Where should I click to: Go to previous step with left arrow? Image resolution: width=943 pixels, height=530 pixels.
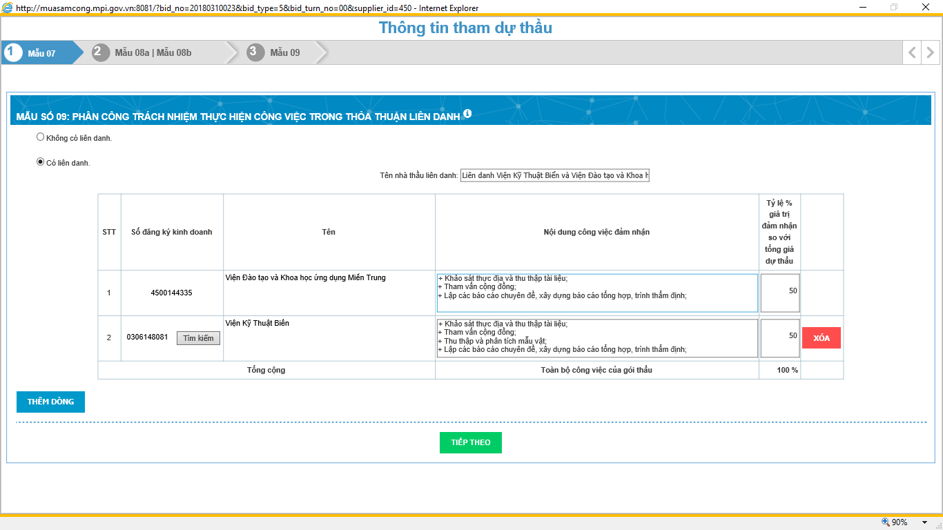(x=912, y=52)
